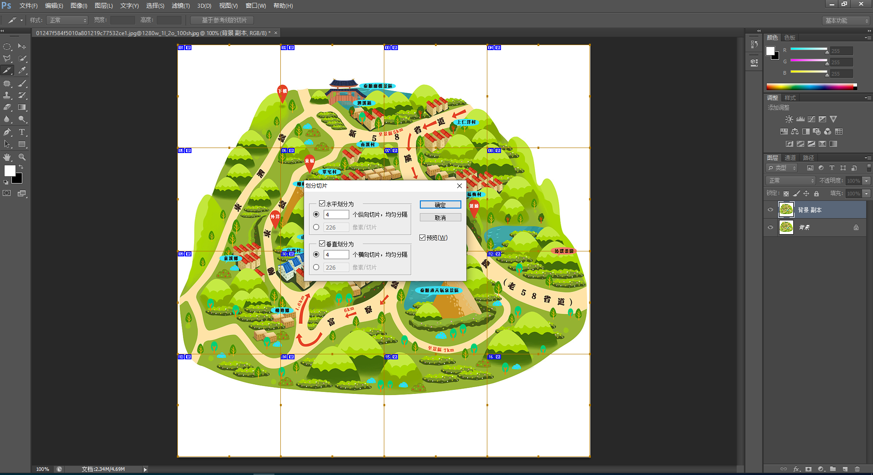Check the 水平划分为 checkbox

coord(322,204)
